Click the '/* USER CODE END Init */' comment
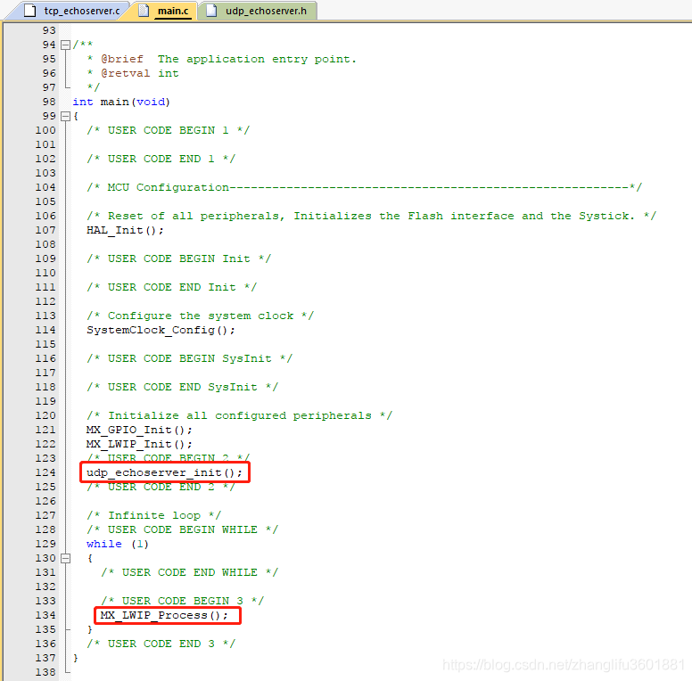 [x=172, y=287]
